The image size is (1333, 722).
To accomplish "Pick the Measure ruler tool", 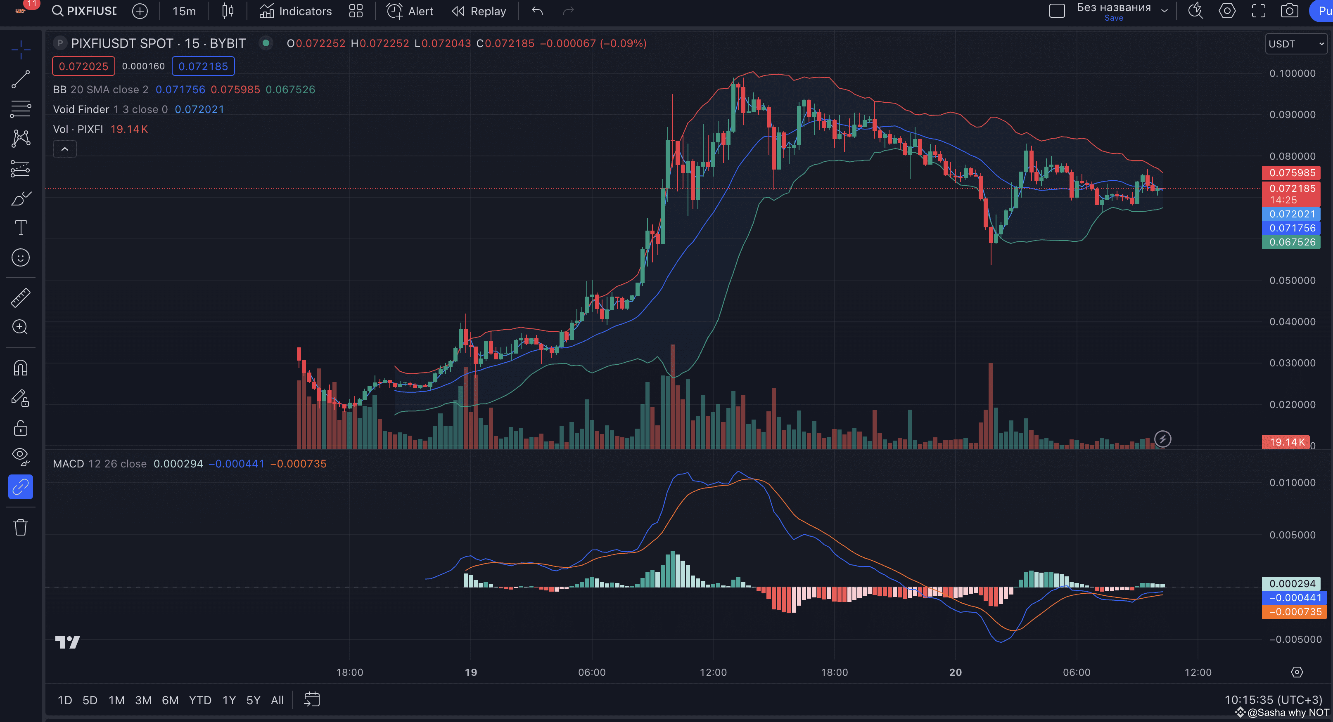I will click(x=21, y=298).
